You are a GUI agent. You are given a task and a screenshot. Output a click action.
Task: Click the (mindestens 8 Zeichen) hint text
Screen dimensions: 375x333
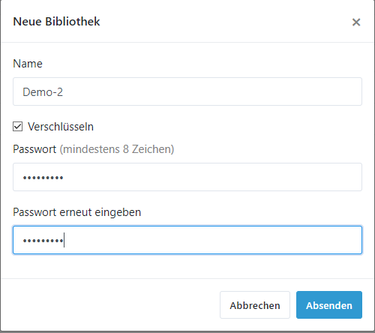coord(117,149)
